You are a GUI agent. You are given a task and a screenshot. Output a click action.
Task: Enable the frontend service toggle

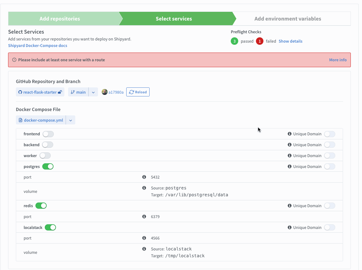point(48,134)
